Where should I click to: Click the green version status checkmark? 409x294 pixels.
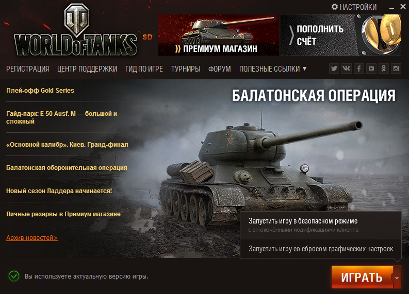[x=14, y=276]
